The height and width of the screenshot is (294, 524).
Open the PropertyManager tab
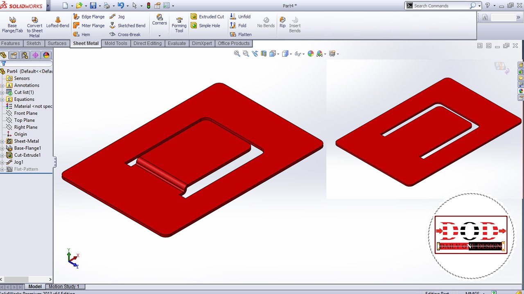[14, 55]
